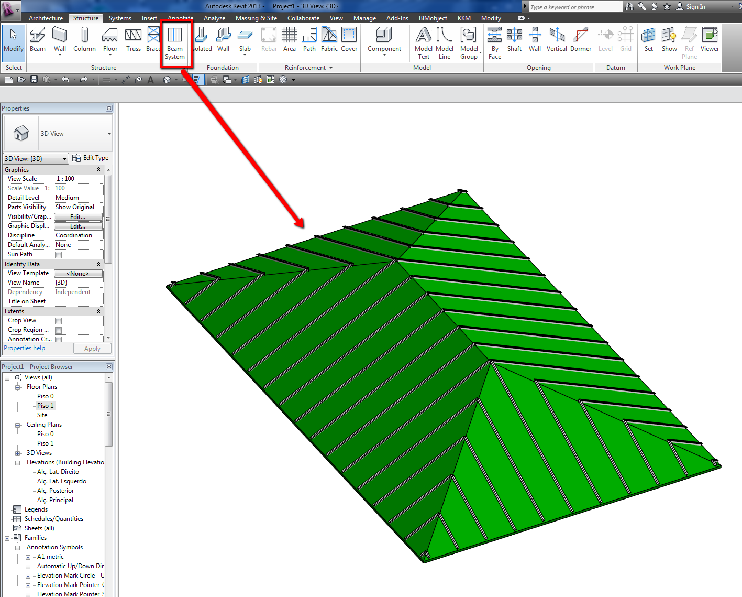The width and height of the screenshot is (742, 597).
Task: Switch to the Architecture ribbon tab
Action: (x=46, y=18)
